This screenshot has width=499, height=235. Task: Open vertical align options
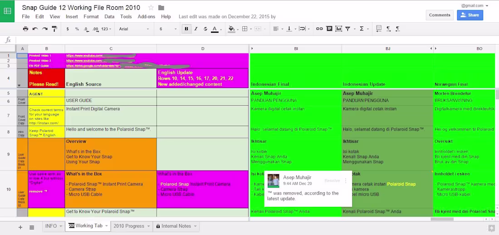click(290, 29)
